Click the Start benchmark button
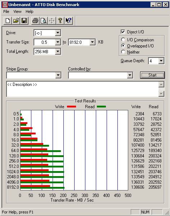 tap(152, 75)
